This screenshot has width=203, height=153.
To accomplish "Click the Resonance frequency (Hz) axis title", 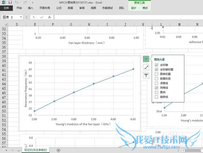I will tap(26, 88).
